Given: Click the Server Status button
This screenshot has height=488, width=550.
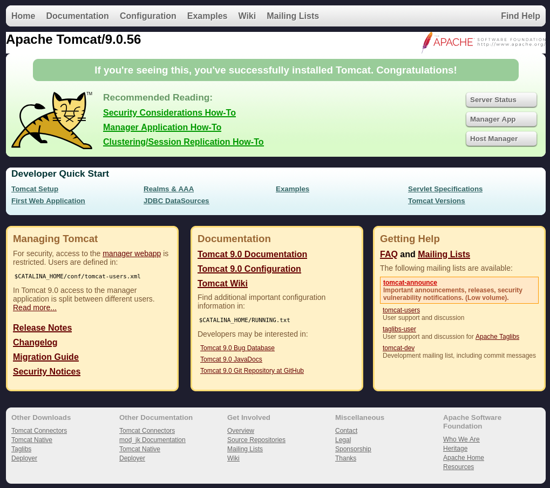Looking at the screenshot, I should pos(501,99).
